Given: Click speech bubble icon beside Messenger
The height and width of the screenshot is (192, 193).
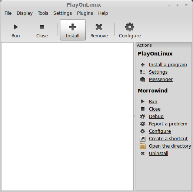Looking at the screenshot, I should tap(143, 80).
